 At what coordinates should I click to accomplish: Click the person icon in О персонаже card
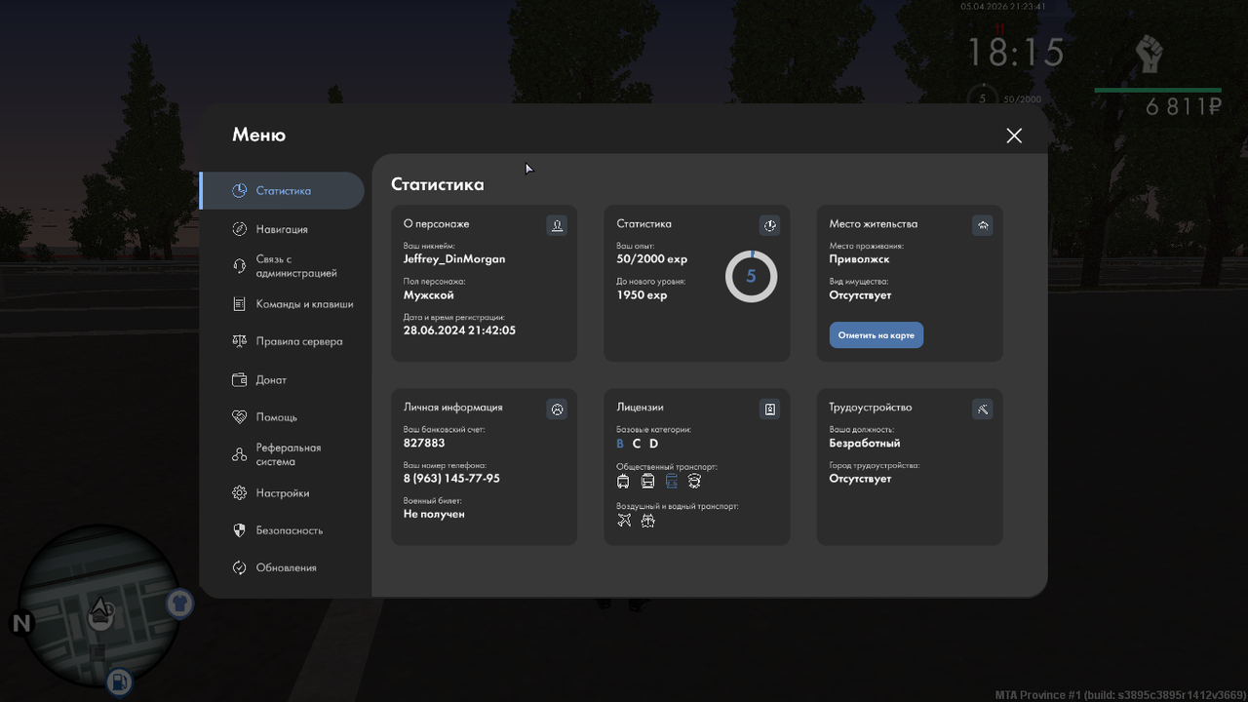pyautogui.click(x=557, y=225)
